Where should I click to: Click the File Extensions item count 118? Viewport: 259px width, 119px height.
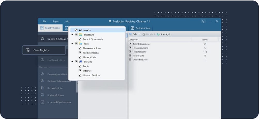(205, 52)
